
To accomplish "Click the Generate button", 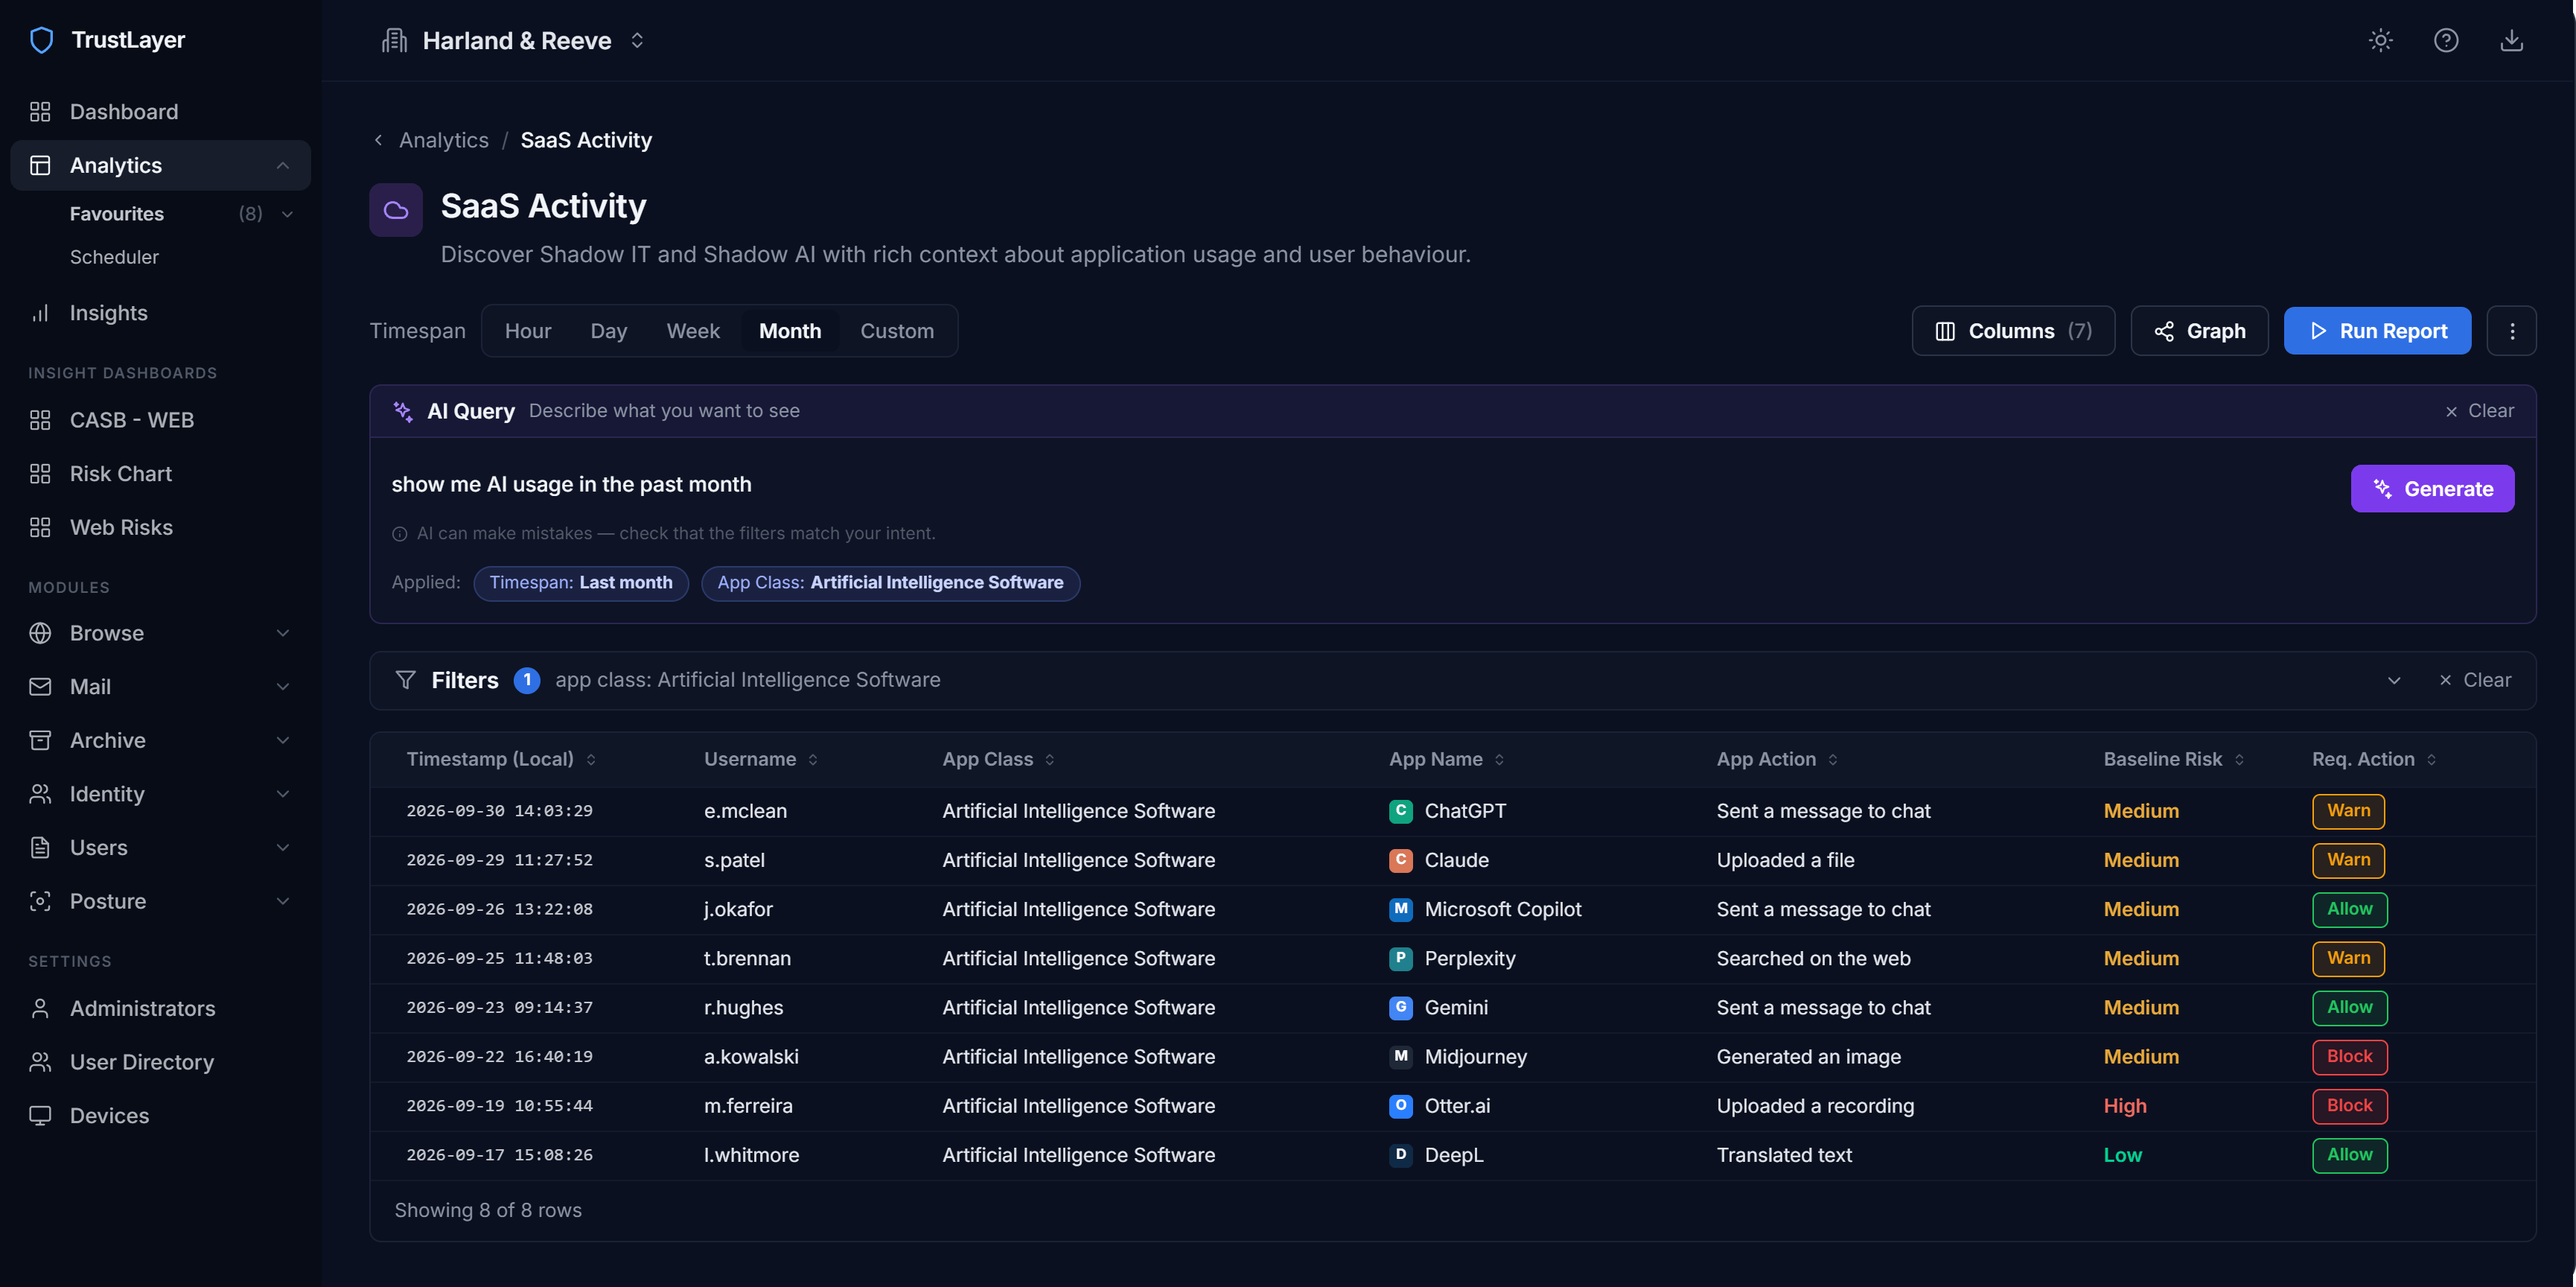I will click(2432, 489).
